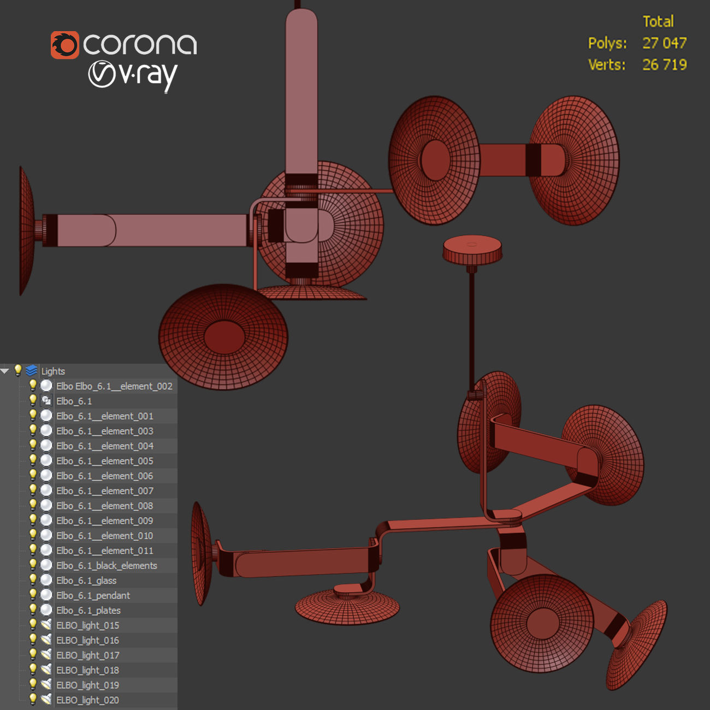Select Elbo_6.1__element_001 in the list
Screen dimensions: 710x710
105,416
